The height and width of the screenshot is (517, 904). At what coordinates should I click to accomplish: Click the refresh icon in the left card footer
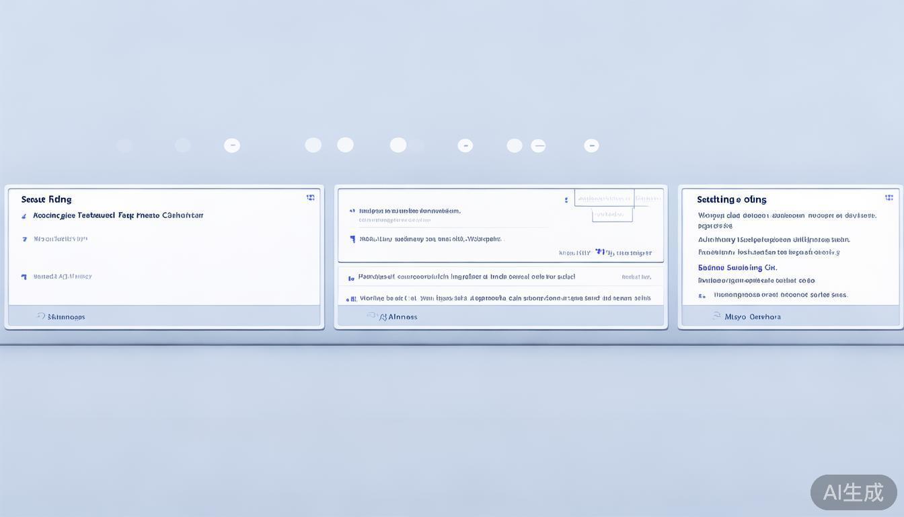click(x=41, y=316)
